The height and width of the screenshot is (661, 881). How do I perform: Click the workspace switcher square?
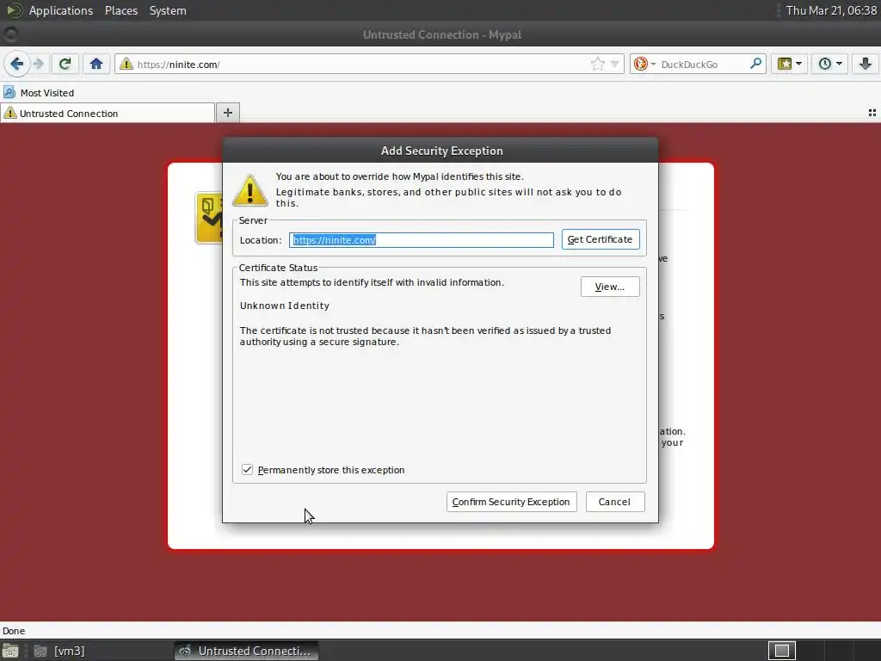(781, 651)
